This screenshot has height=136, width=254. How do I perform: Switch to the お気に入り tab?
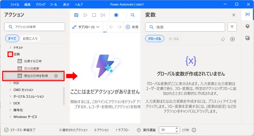30,38
